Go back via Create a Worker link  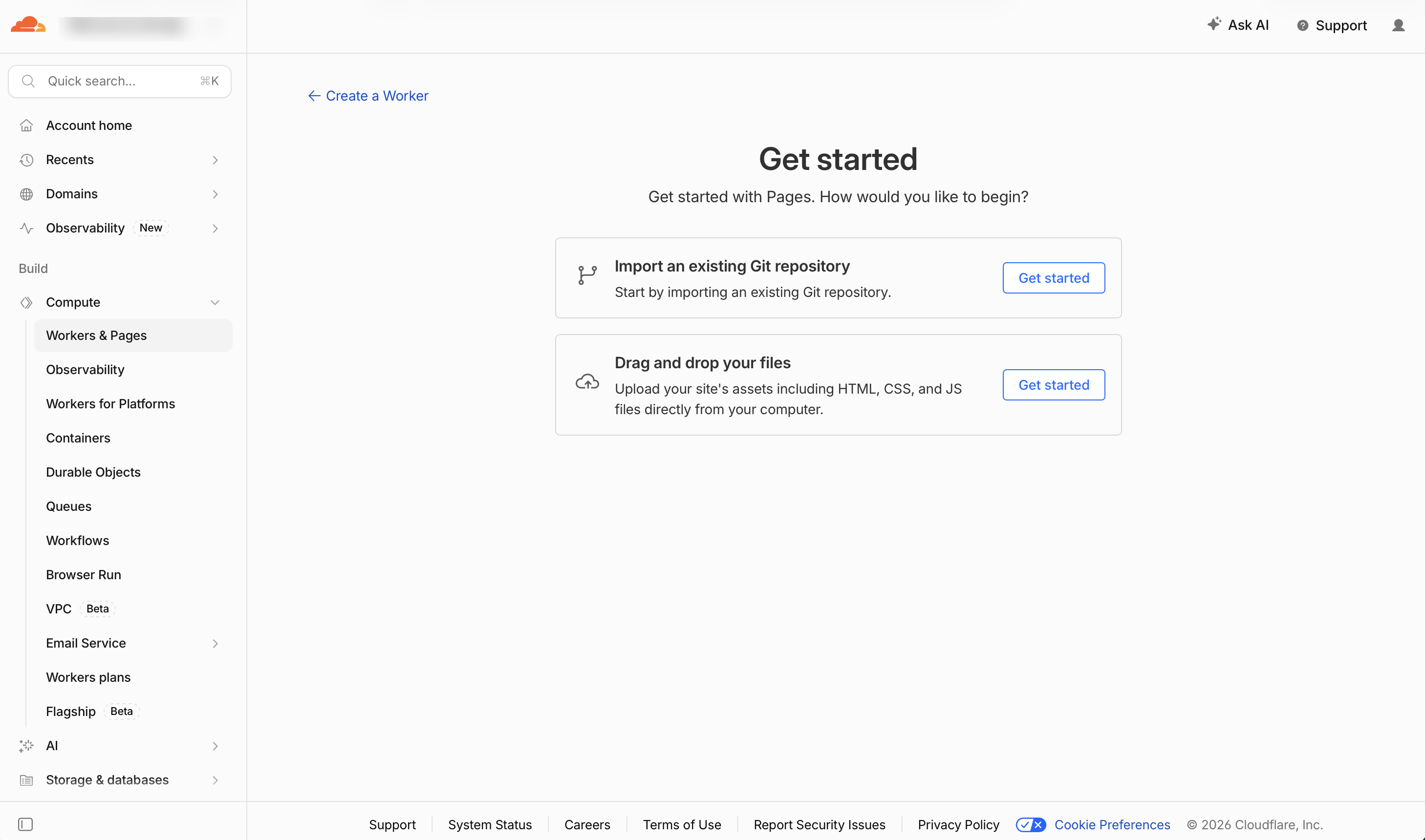pos(368,96)
